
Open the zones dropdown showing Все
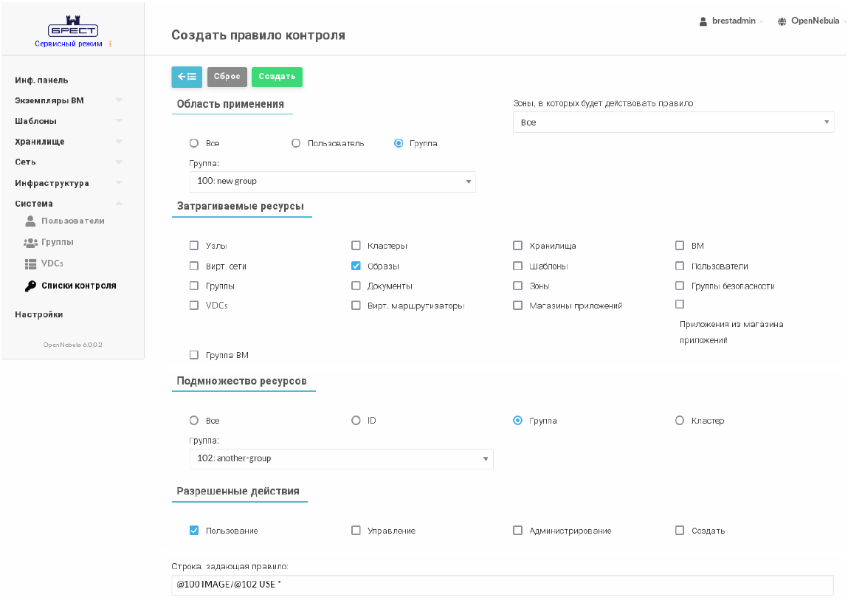pyautogui.click(x=673, y=123)
